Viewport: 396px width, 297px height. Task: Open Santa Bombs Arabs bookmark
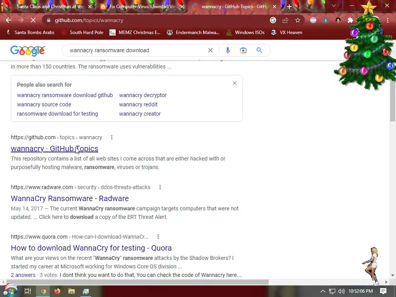point(30,32)
